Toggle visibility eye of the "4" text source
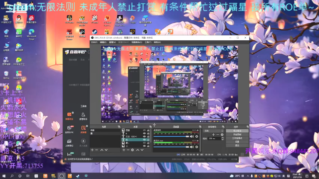319x179 pixels. 144,133
